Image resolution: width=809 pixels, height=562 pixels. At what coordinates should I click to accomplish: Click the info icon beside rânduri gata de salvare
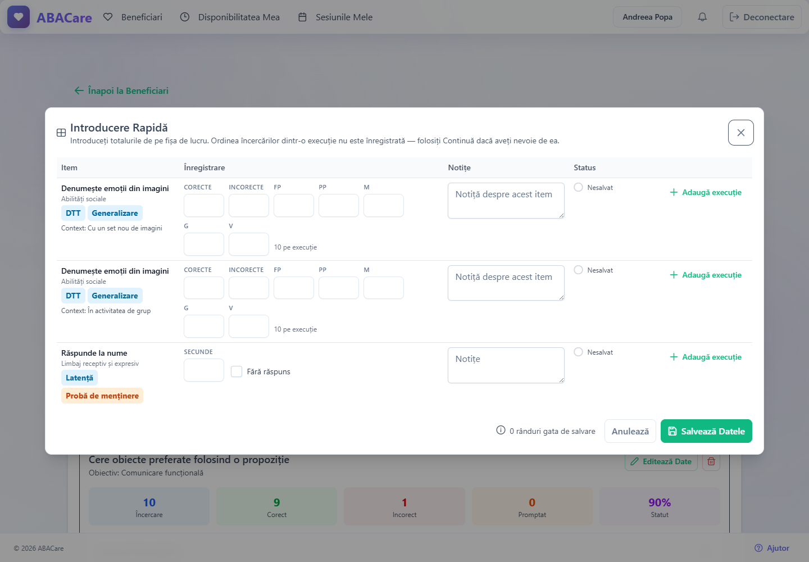[x=501, y=430]
